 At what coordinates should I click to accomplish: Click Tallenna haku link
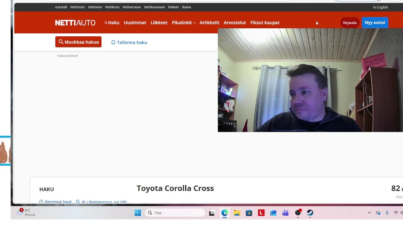pos(129,42)
